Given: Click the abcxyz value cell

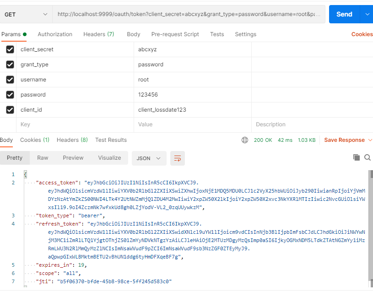Looking at the screenshot, I should (x=192, y=49).
